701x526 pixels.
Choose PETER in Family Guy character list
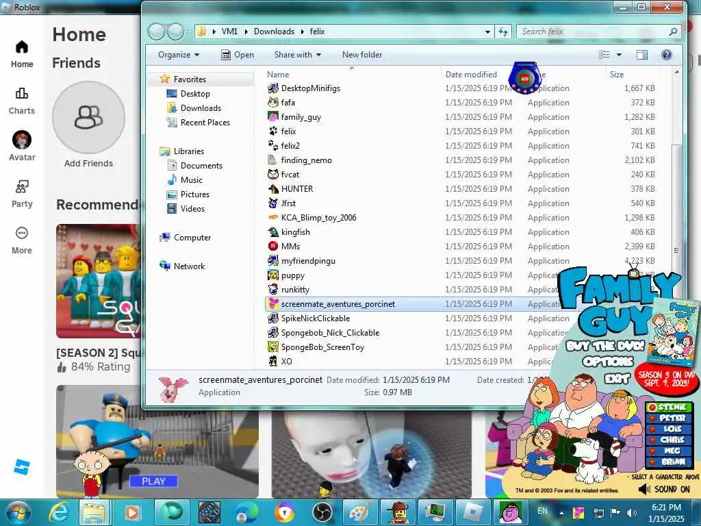tap(669, 418)
